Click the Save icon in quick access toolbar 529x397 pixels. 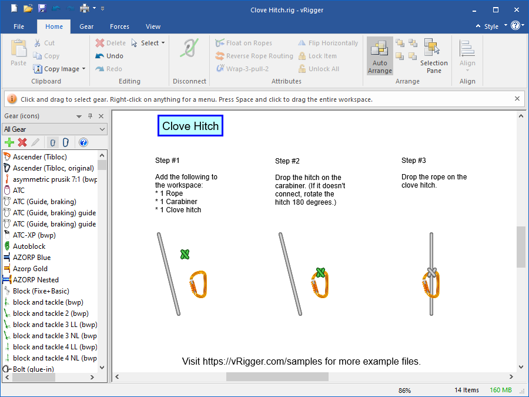pyautogui.click(x=42, y=8)
